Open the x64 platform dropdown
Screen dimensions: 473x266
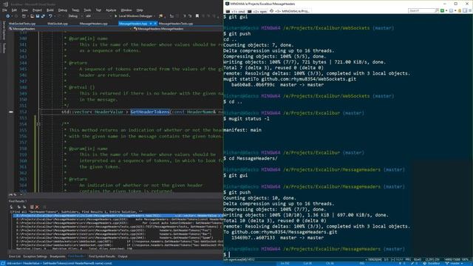98,16
